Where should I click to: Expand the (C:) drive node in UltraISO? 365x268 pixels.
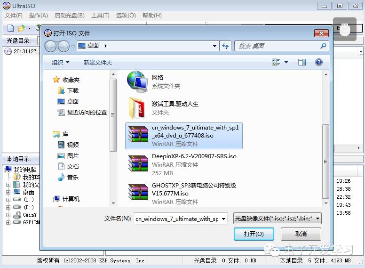click(8, 200)
